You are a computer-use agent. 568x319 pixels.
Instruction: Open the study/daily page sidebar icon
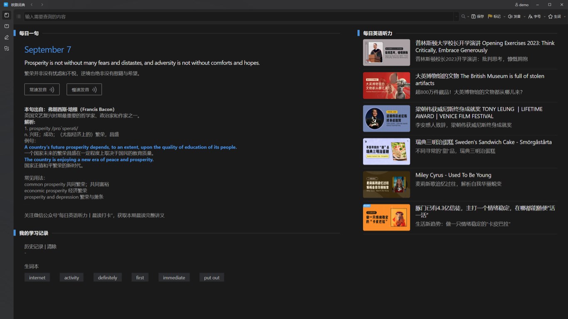point(6,15)
